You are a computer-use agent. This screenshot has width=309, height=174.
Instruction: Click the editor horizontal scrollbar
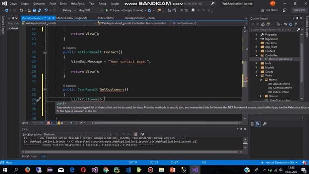(166, 123)
